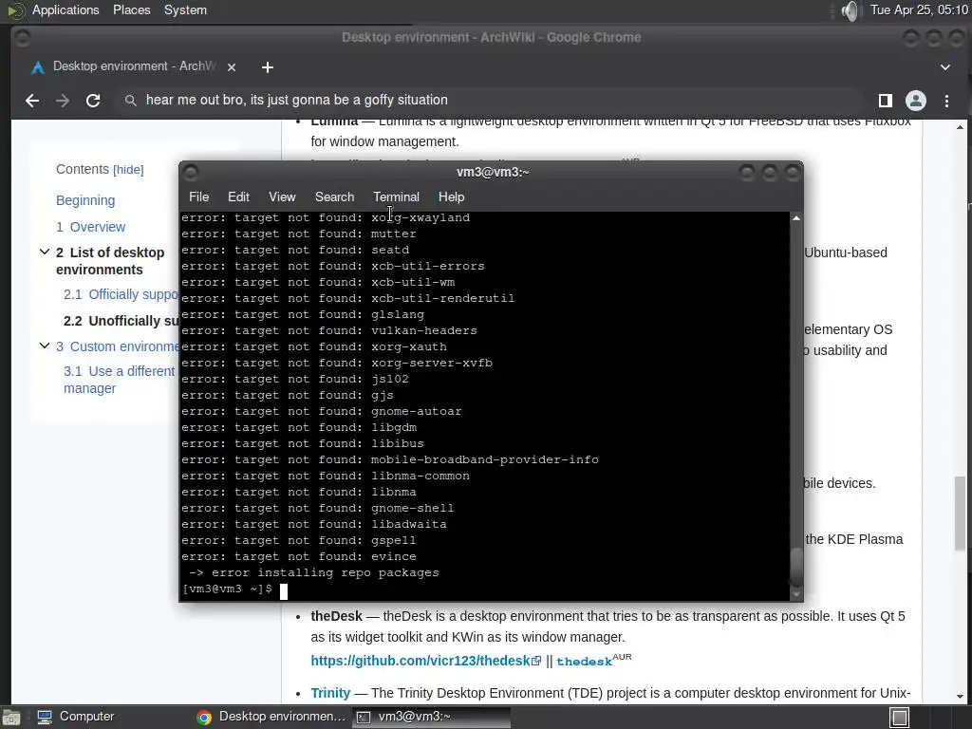Open 2 List of desktop environments
This screenshot has width=972, height=729.
point(110,261)
